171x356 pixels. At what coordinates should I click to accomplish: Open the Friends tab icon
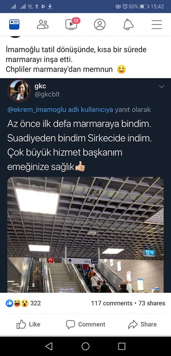(x=43, y=24)
